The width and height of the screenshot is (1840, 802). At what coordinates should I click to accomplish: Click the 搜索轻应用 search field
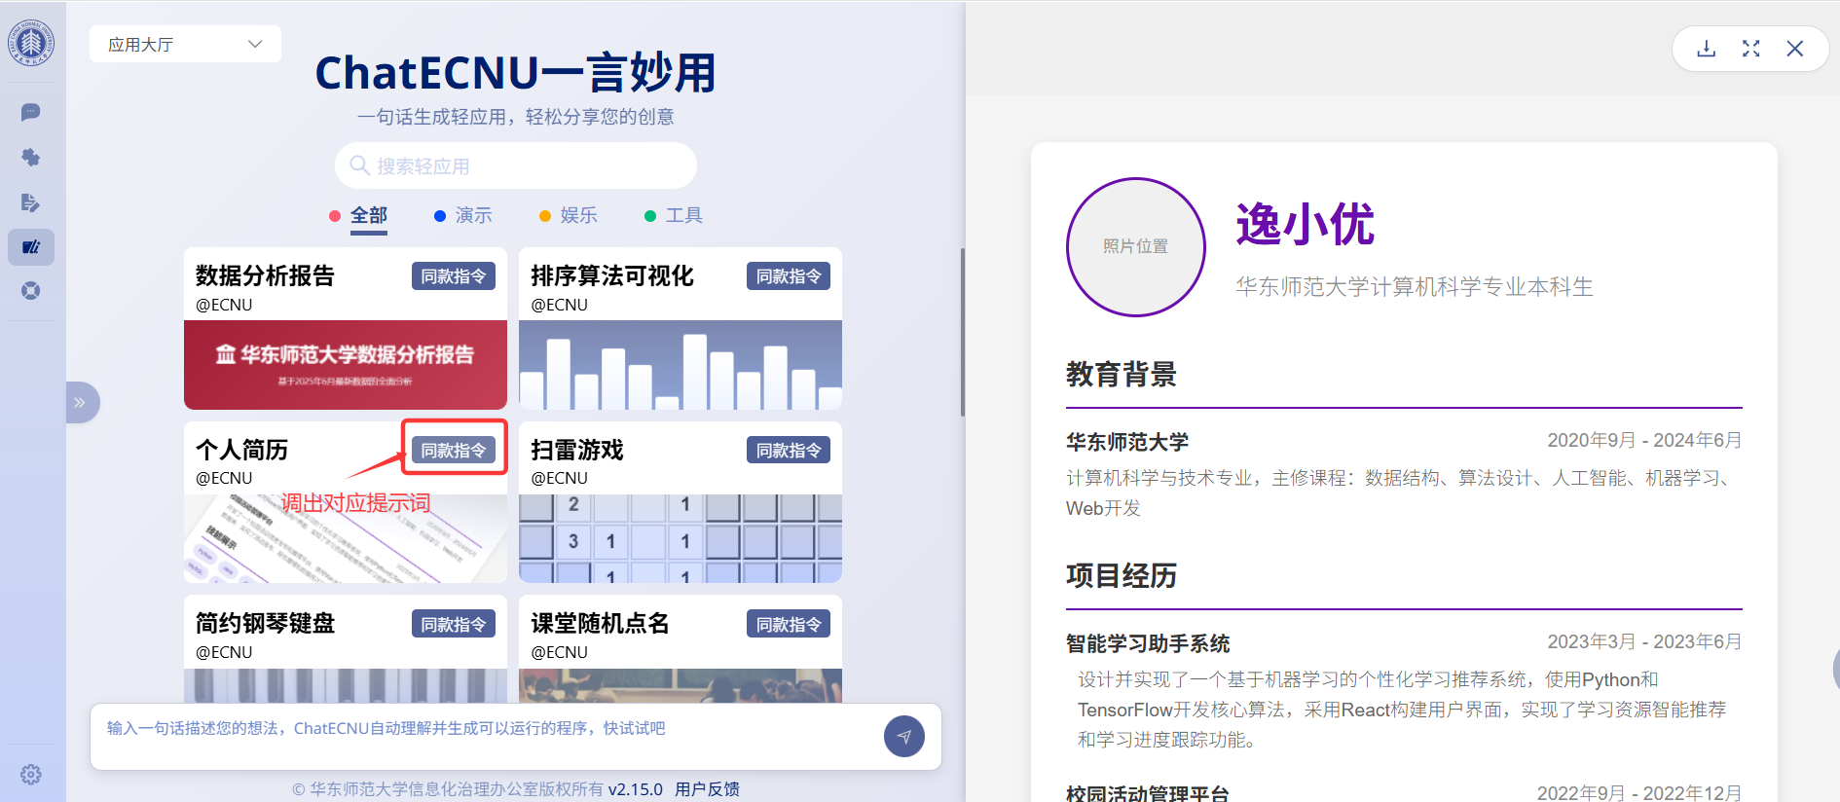tap(516, 166)
